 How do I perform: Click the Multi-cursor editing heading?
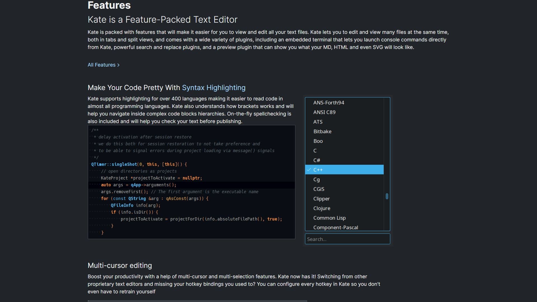(120, 265)
